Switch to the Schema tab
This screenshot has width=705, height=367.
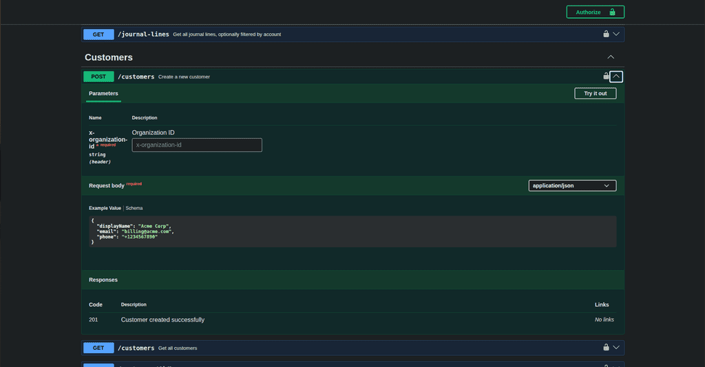click(134, 208)
